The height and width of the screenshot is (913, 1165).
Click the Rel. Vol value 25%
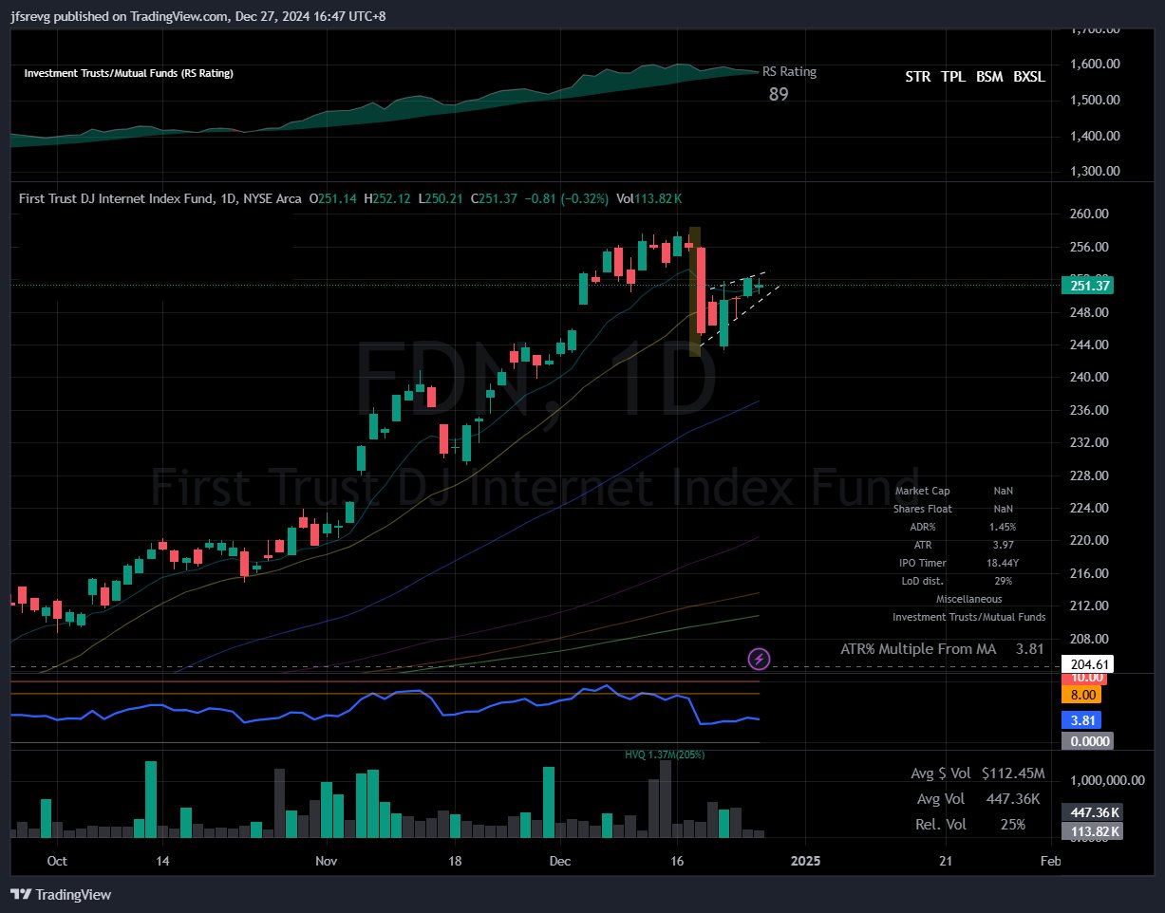pos(1013,825)
